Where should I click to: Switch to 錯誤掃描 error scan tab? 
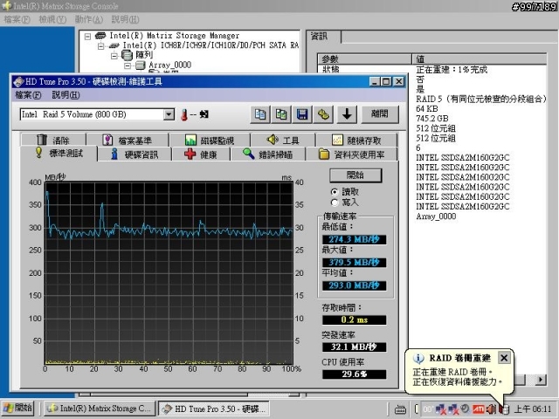tap(268, 155)
